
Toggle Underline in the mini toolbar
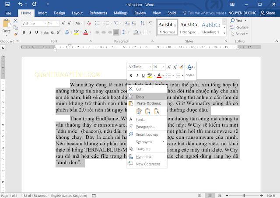143,76
